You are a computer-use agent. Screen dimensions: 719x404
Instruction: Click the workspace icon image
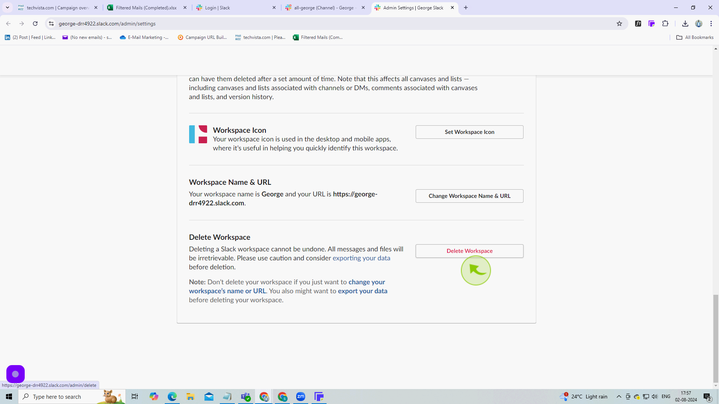(x=198, y=134)
